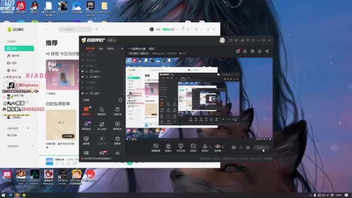This screenshot has height=198, width=352.
Task: Open the 视频连麦 video co-stream tool
Action: (x=86, y=125)
